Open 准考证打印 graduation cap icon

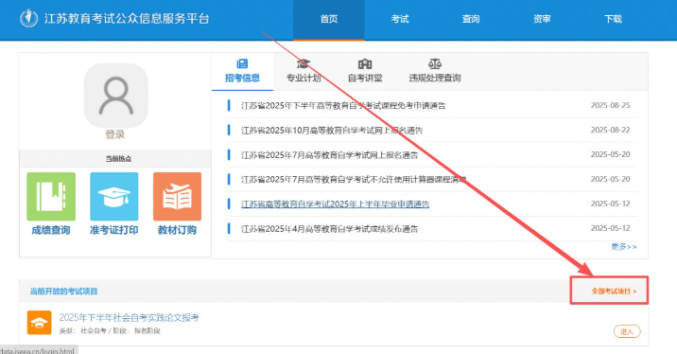pyautogui.click(x=114, y=197)
